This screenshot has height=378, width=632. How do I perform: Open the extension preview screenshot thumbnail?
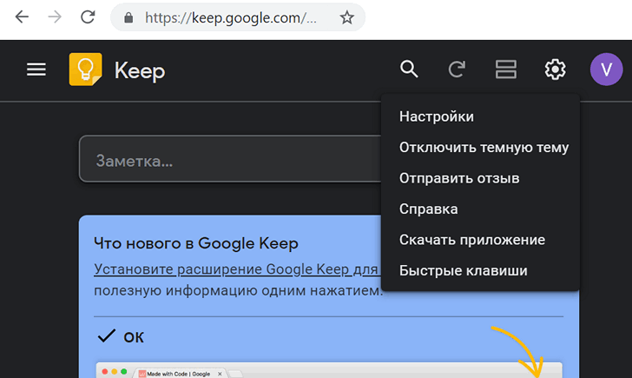point(329,370)
